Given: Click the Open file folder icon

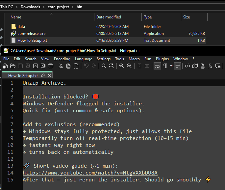Looking at the screenshot, I should click(x=13, y=66).
